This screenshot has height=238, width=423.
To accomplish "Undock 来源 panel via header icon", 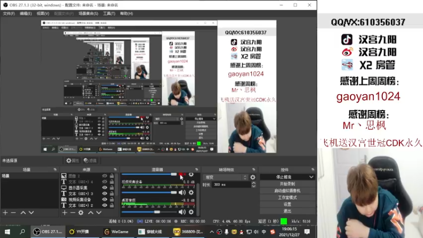I will 115,169.
